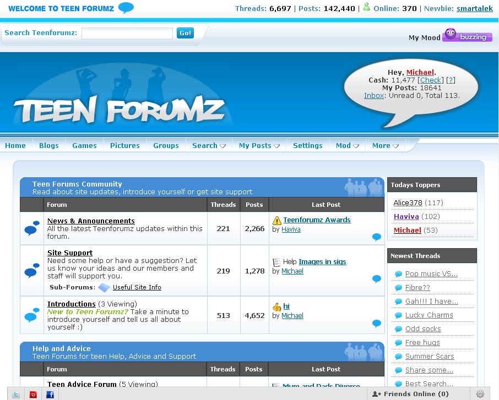This screenshot has height=400, width=499.
Task: Click the bubble icon beside Gah!!! I have...
Action: click(398, 302)
